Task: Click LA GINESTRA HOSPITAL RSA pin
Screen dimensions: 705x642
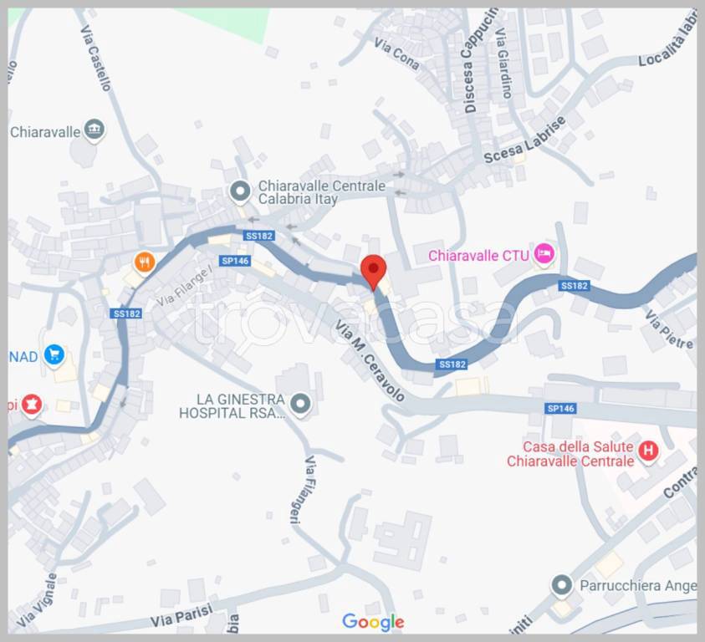Action: (300, 404)
